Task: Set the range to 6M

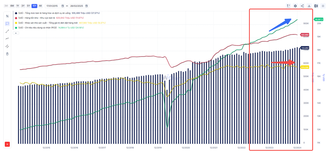Action: (x=12, y=6)
